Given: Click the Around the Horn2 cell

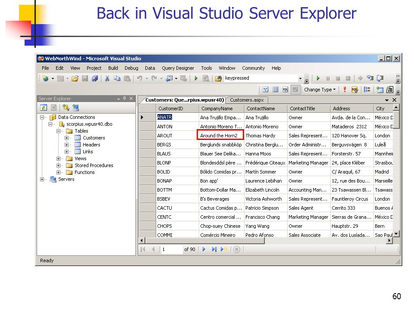Looking at the screenshot, I should click(x=220, y=136).
